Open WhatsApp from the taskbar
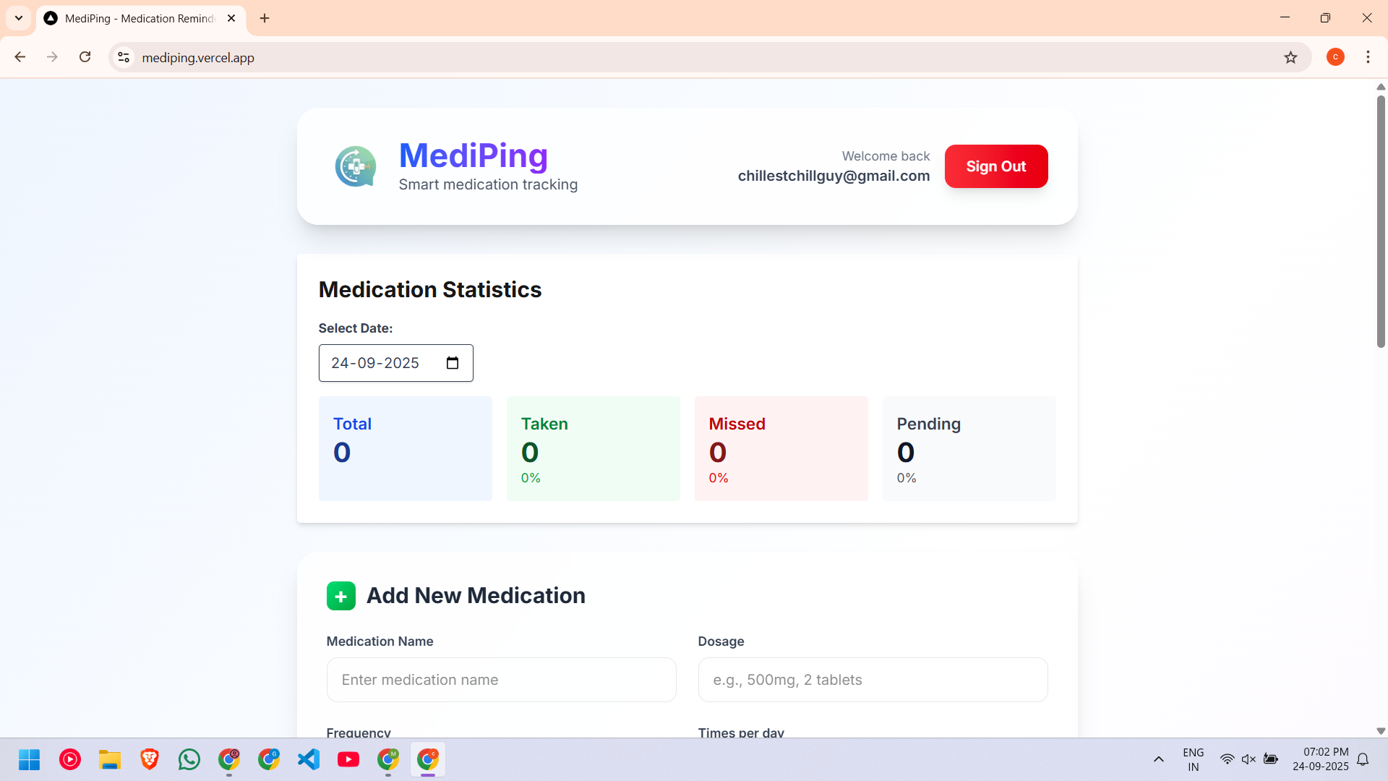 point(189,759)
